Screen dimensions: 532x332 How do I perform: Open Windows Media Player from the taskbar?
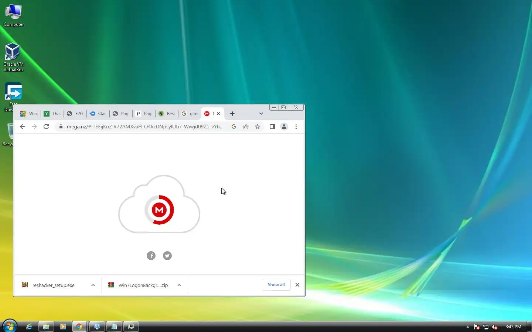63,326
